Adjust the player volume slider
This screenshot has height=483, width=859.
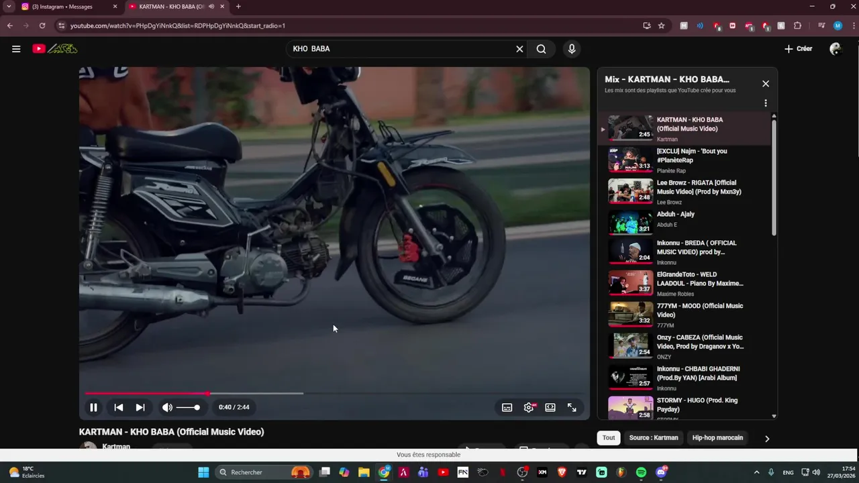(x=188, y=407)
